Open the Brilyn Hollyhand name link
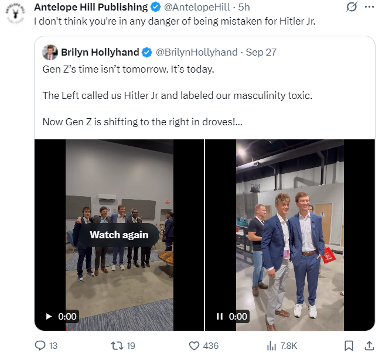The image size is (382, 353). pyautogui.click(x=100, y=52)
